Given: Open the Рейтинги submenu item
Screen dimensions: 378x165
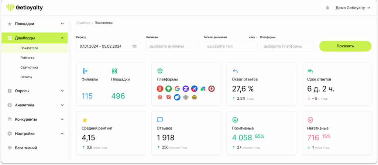Looking at the screenshot, I should click(28, 58).
